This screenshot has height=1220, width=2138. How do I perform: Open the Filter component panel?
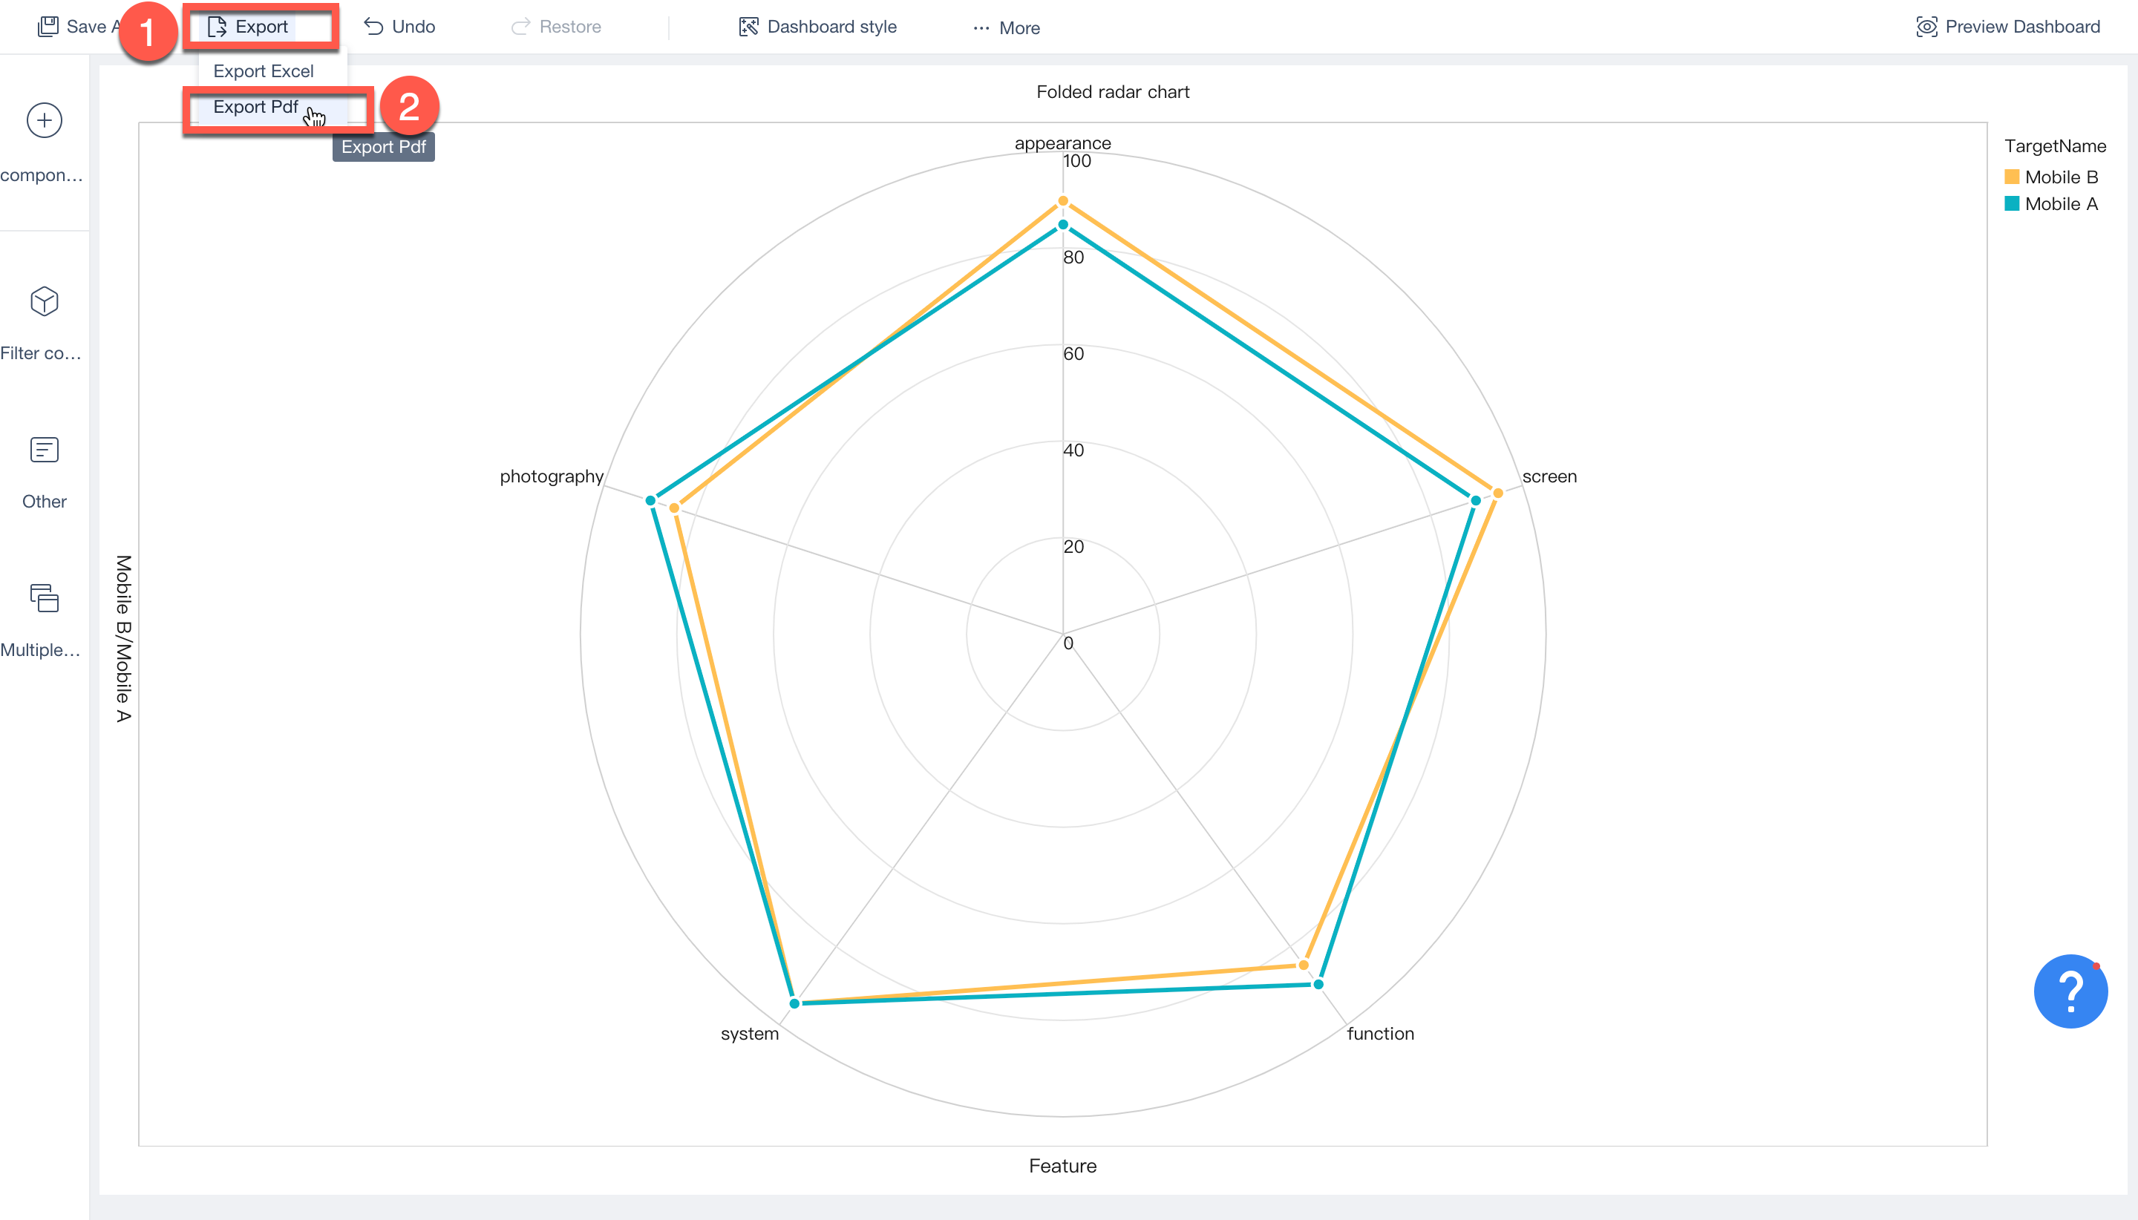pos(43,303)
